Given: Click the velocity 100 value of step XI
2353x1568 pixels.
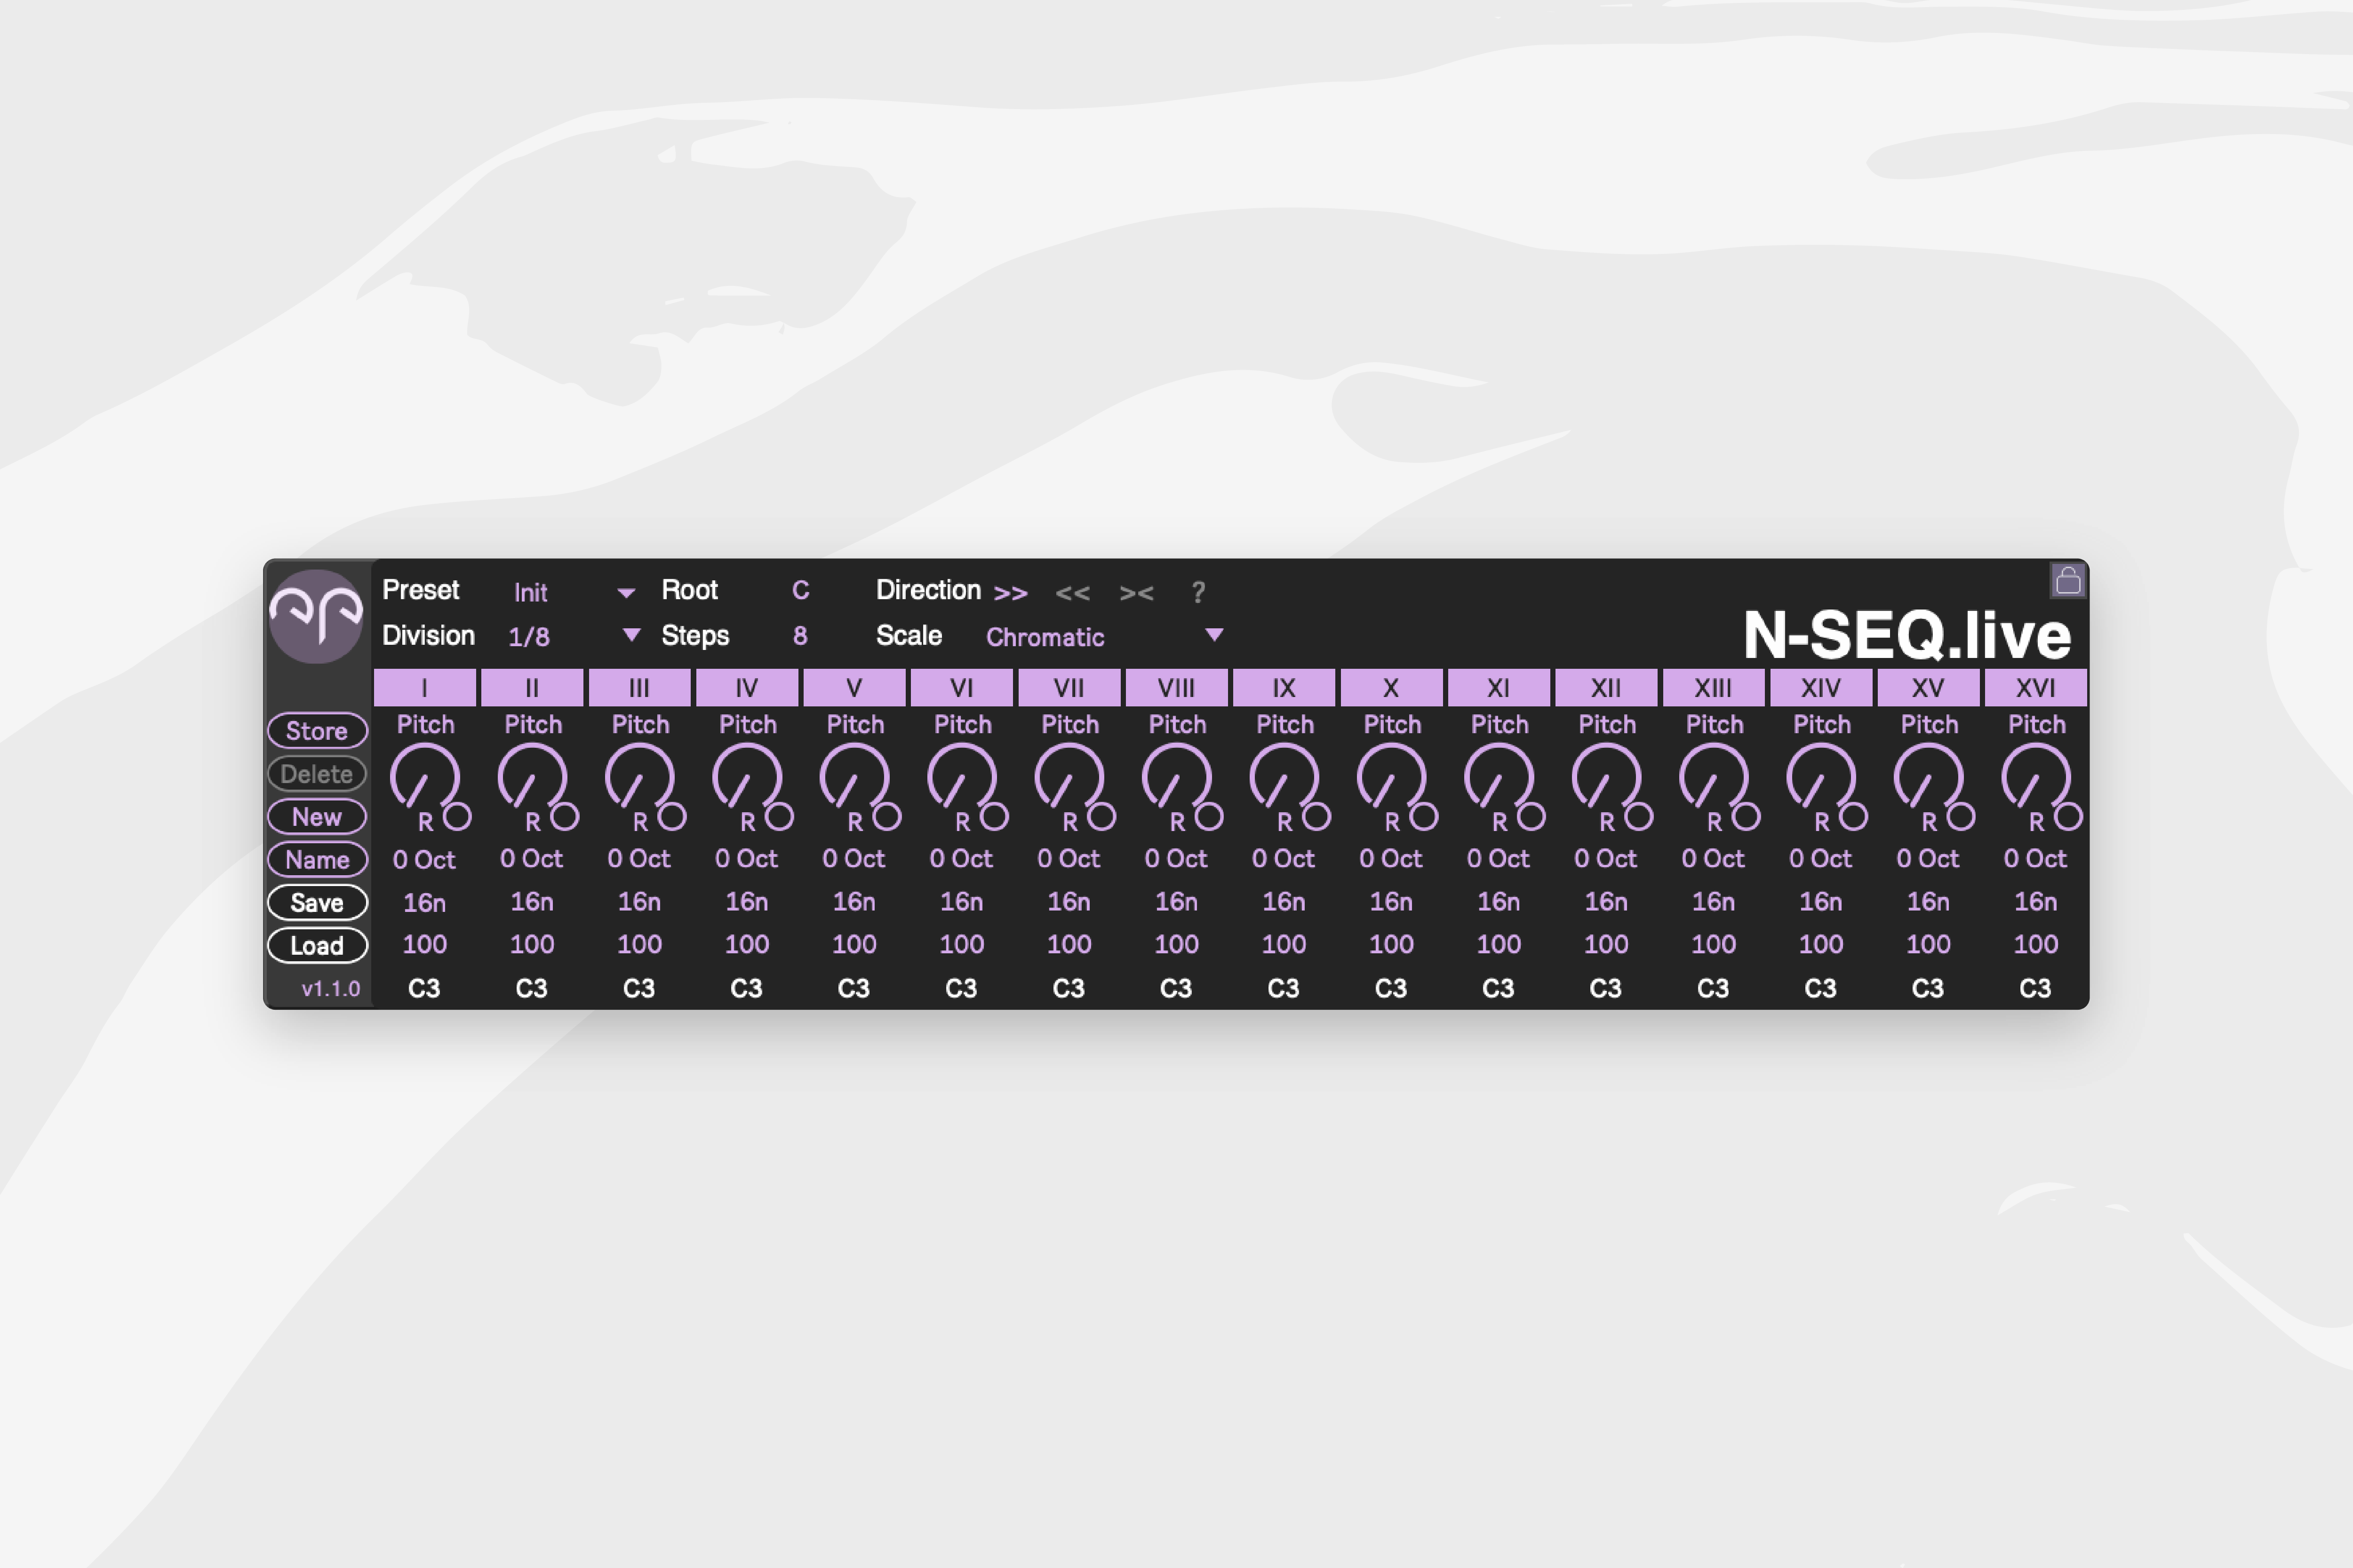Looking at the screenshot, I should pos(1499,944).
